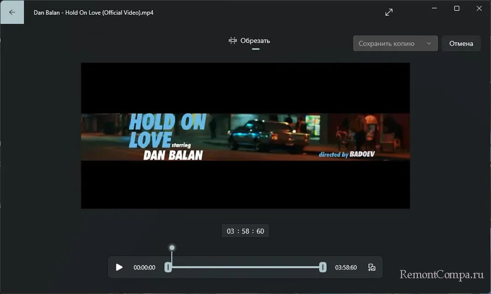Image resolution: width=491 pixels, height=294 pixels.
Task: Click the timeline track between trim handles
Action: click(245, 267)
